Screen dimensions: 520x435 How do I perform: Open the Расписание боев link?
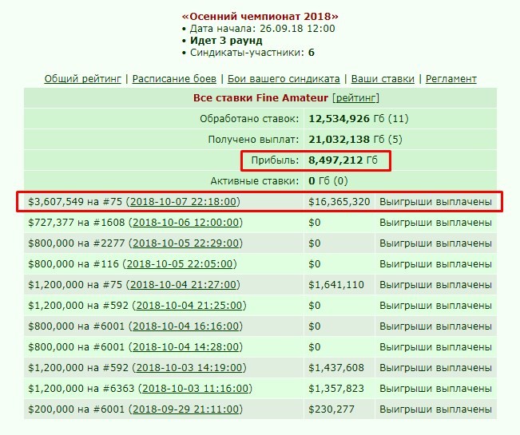click(174, 79)
